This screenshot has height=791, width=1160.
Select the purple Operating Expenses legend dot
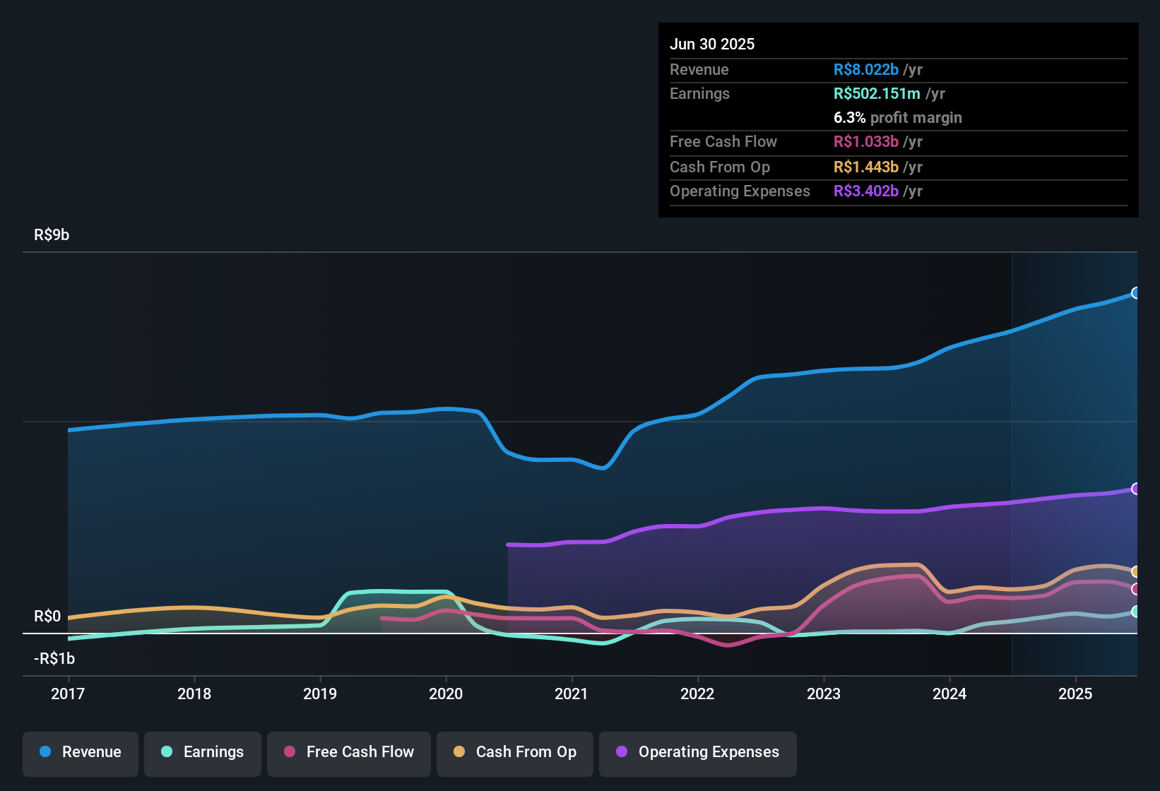[622, 752]
